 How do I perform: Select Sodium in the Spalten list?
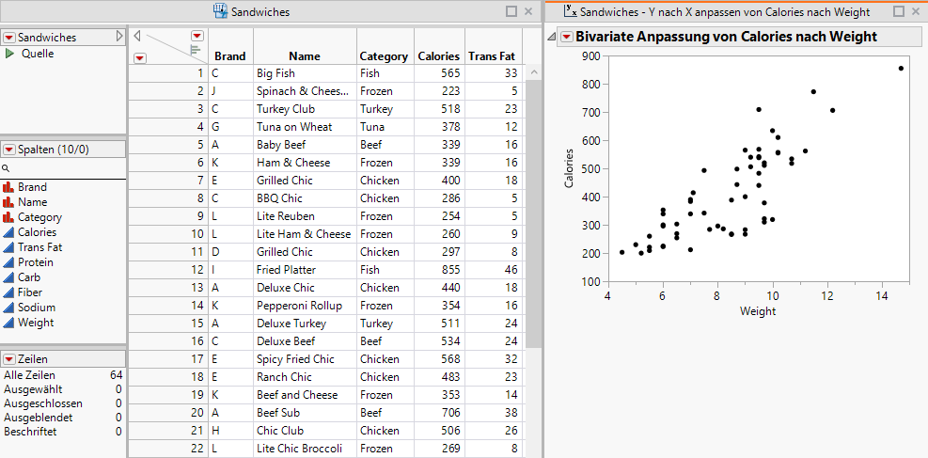coord(37,308)
